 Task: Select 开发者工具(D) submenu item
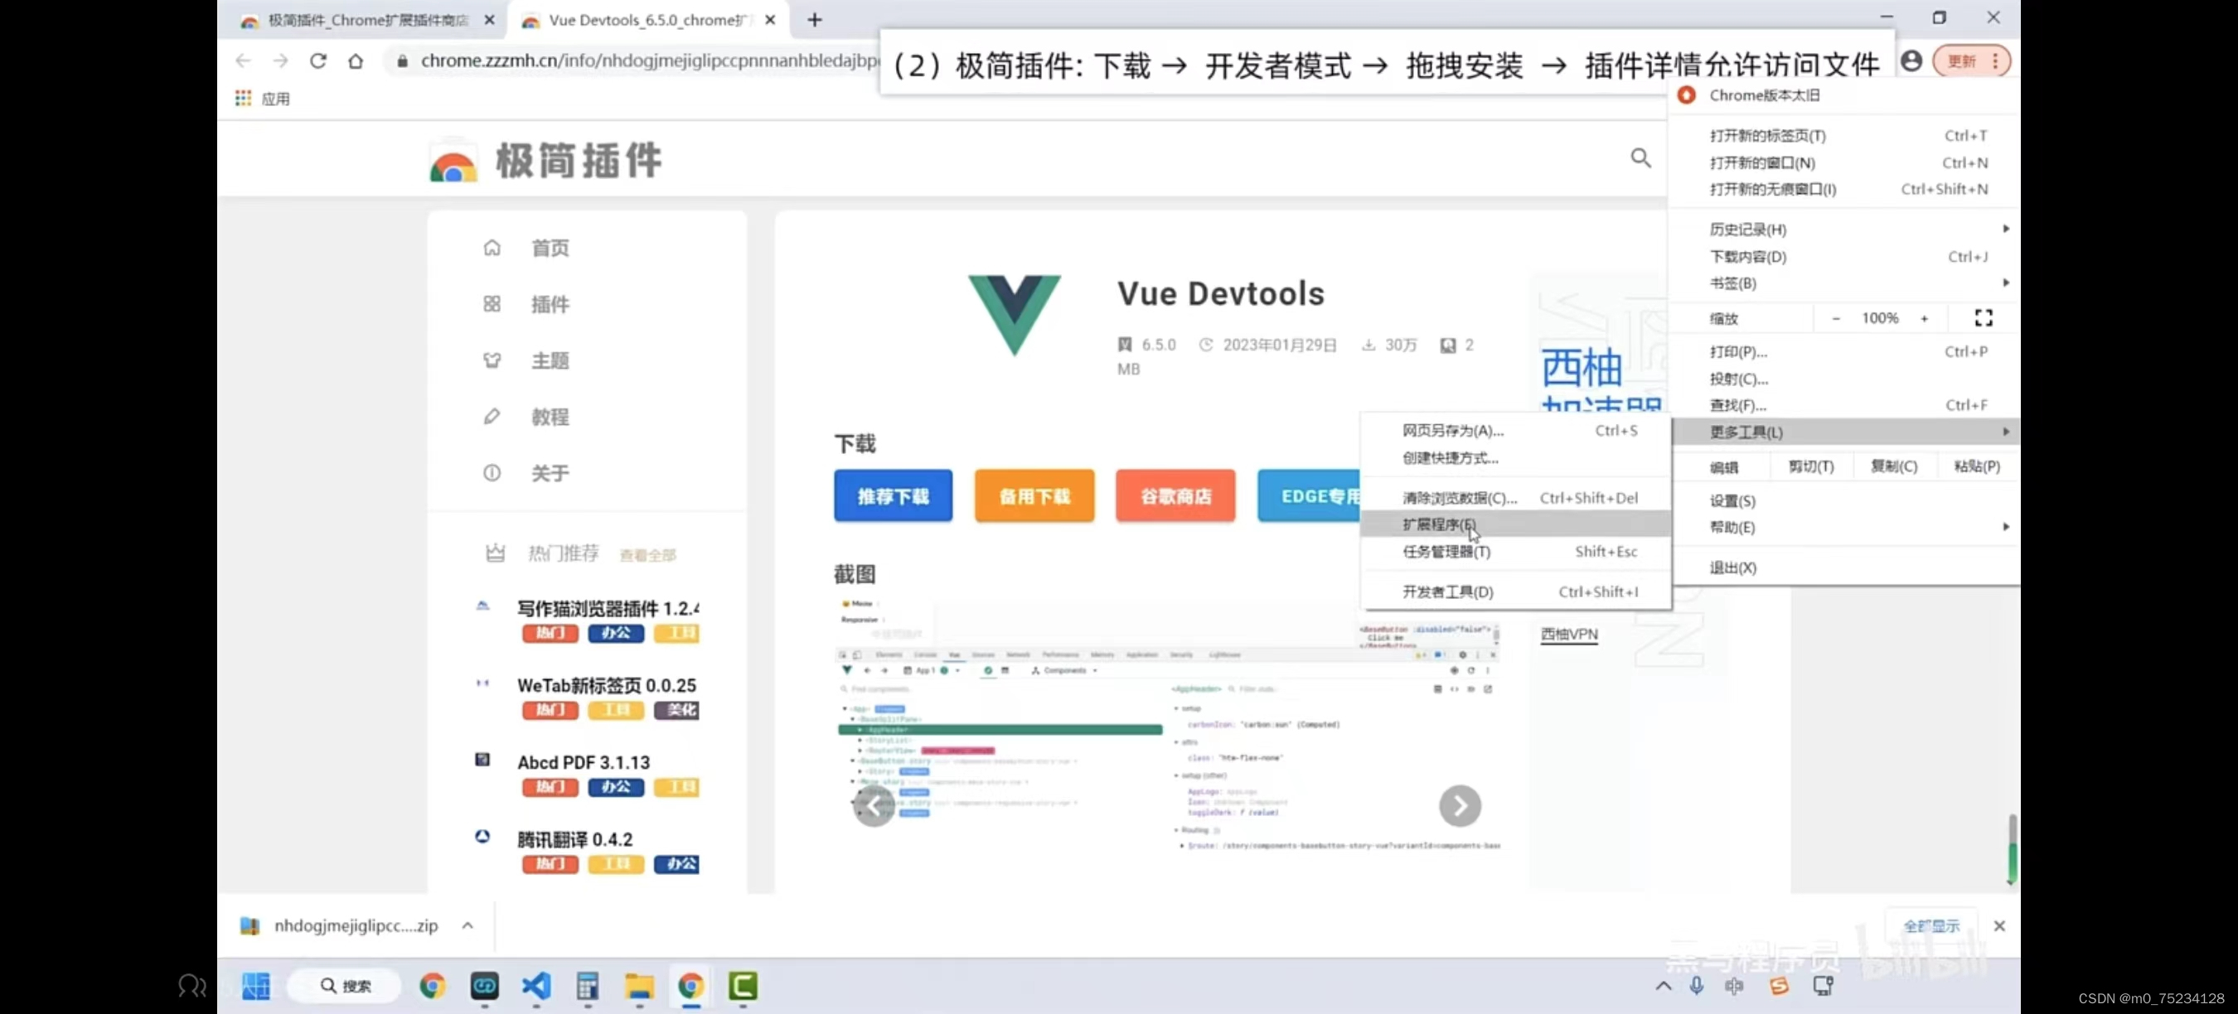click(x=1515, y=592)
